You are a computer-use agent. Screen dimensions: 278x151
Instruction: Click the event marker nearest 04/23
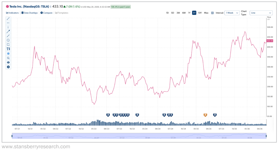click(108, 115)
